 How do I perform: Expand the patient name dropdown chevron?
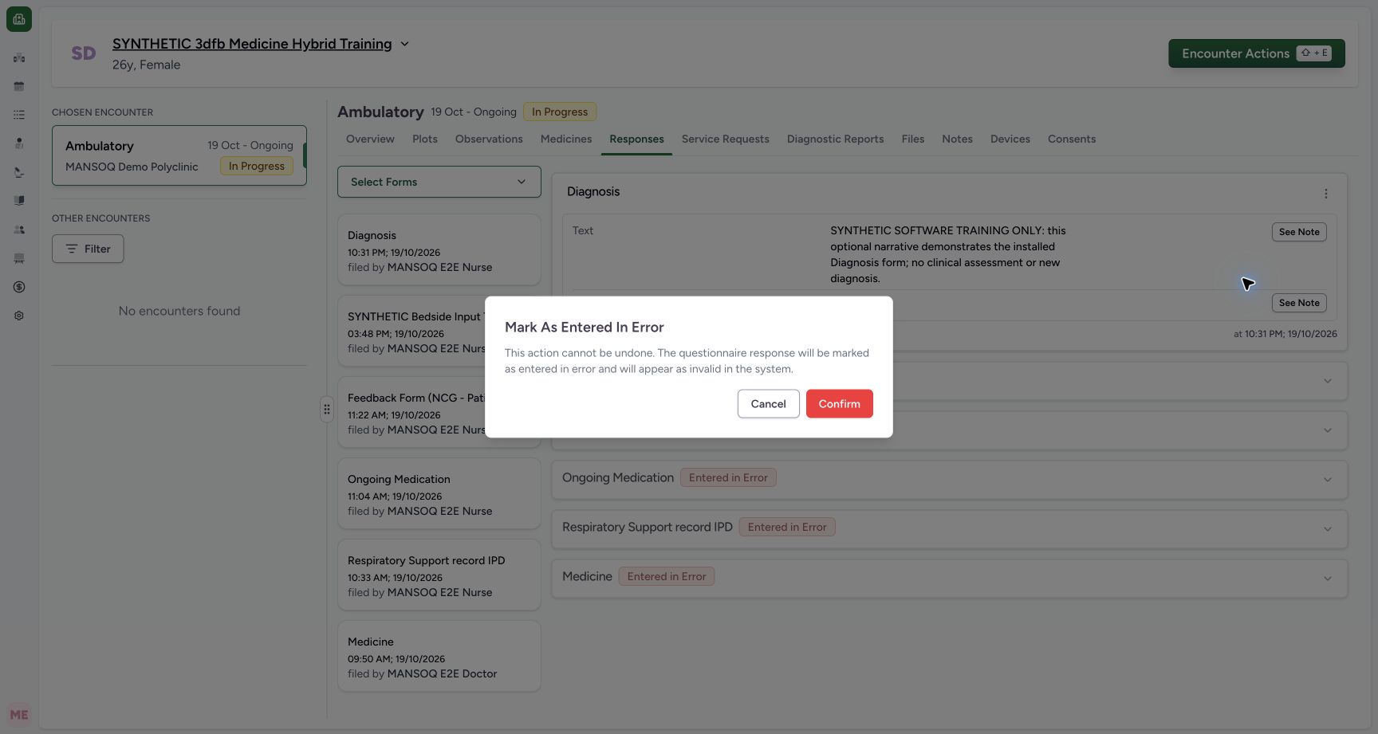(404, 44)
